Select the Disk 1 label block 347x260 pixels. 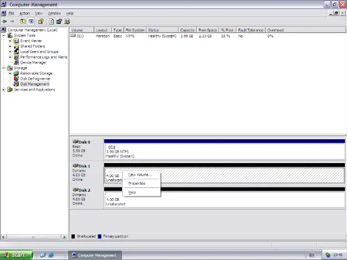coord(86,173)
